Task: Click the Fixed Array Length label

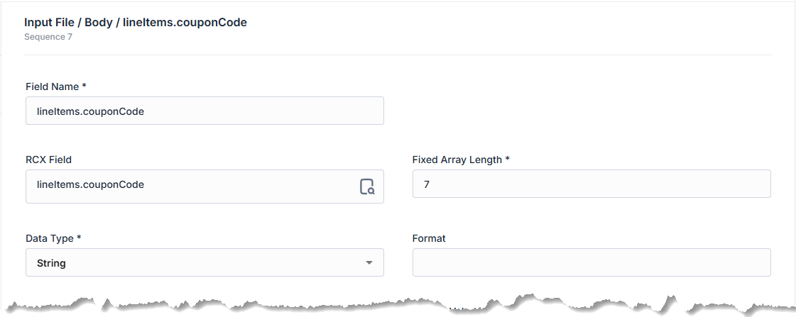Action: point(457,160)
